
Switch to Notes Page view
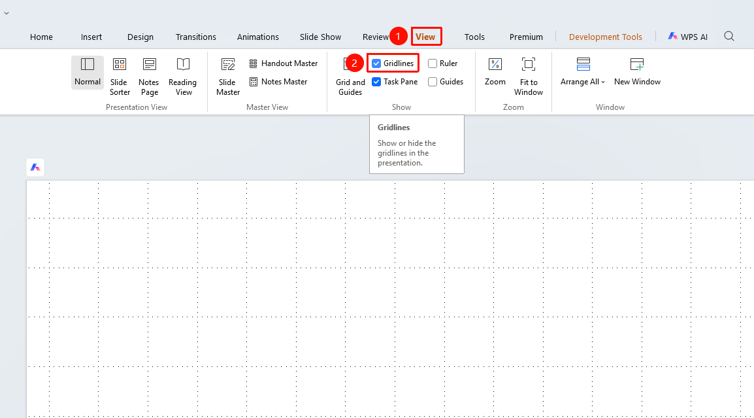tap(149, 77)
